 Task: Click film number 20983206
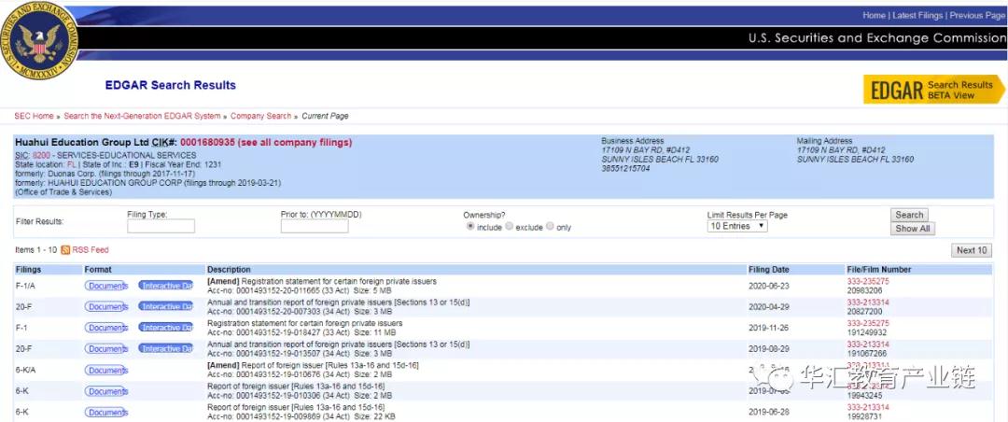pos(866,290)
